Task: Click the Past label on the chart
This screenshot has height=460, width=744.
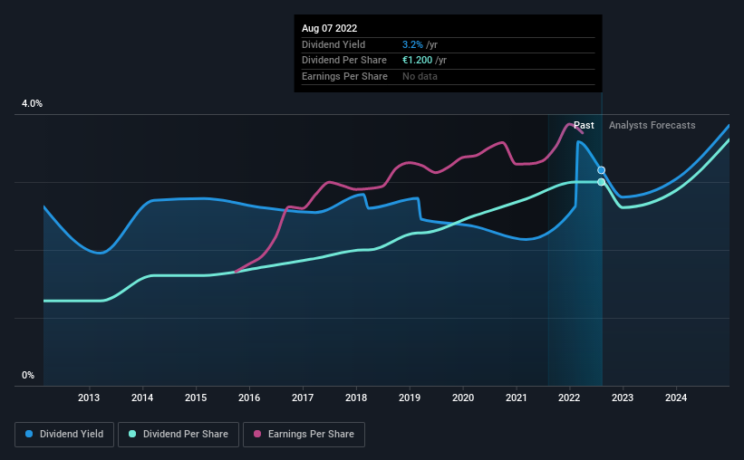Action: pos(584,125)
